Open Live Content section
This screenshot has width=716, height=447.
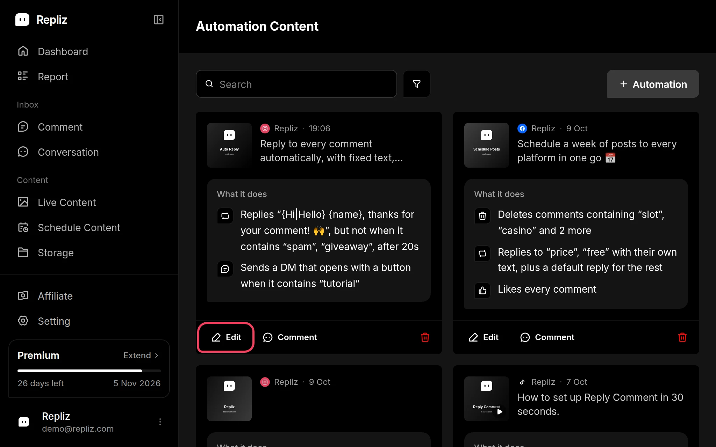[89, 203]
